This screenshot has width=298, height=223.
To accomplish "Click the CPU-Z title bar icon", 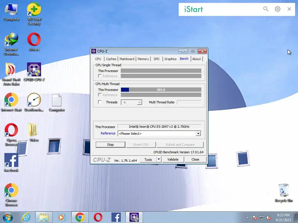I will (94, 51).
